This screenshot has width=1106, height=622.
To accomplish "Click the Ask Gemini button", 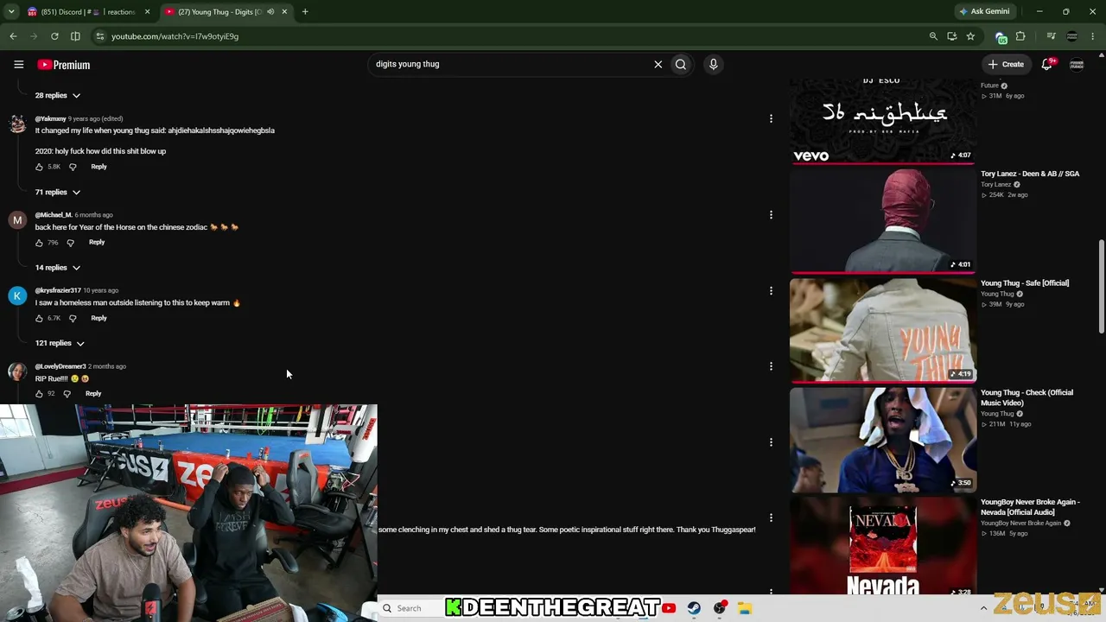I will coord(984,12).
